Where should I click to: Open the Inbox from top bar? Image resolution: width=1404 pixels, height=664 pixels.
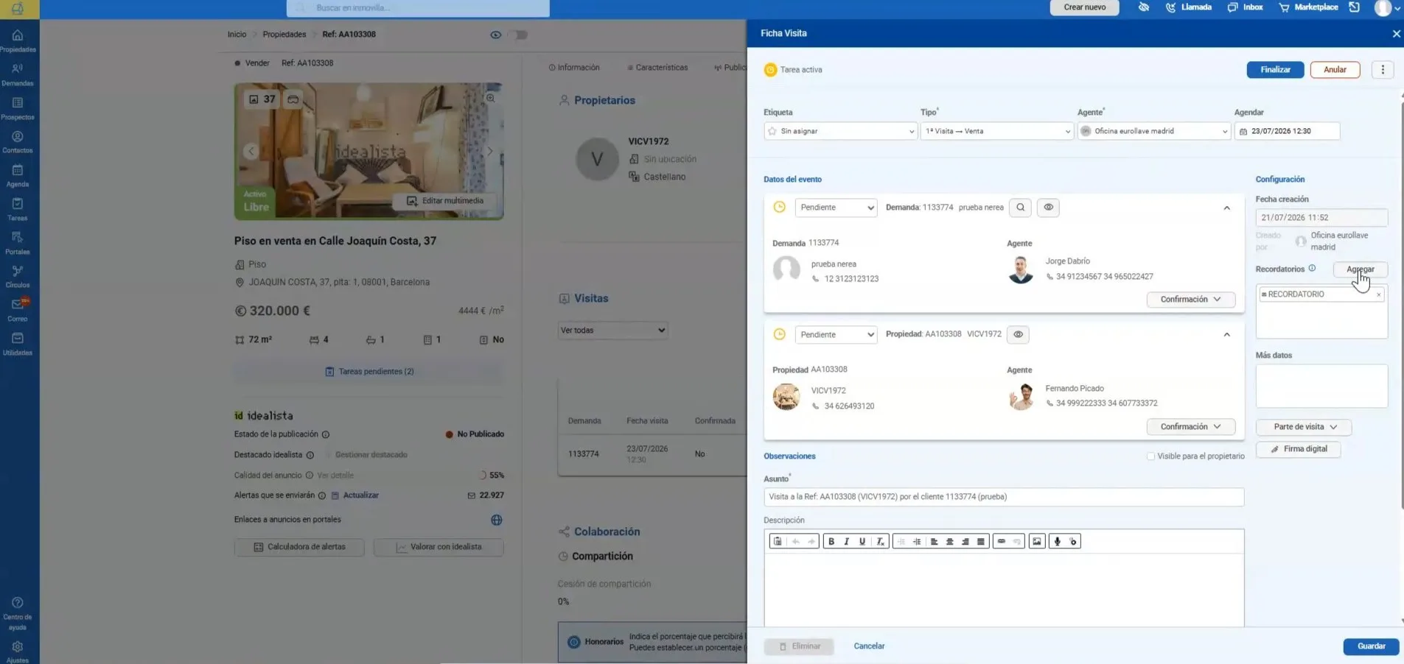[1245, 7]
